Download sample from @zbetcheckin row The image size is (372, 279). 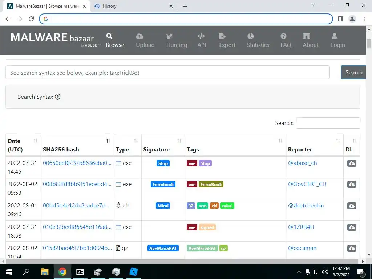[x=352, y=206]
